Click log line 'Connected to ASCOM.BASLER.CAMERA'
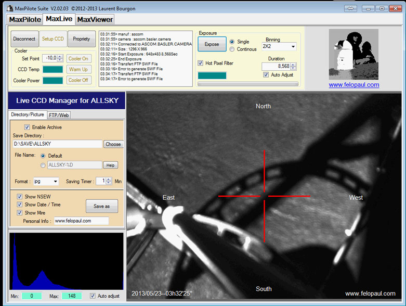The width and height of the screenshot is (406, 306). click(146, 44)
